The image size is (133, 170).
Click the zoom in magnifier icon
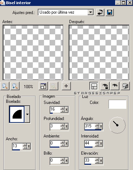[15, 86]
